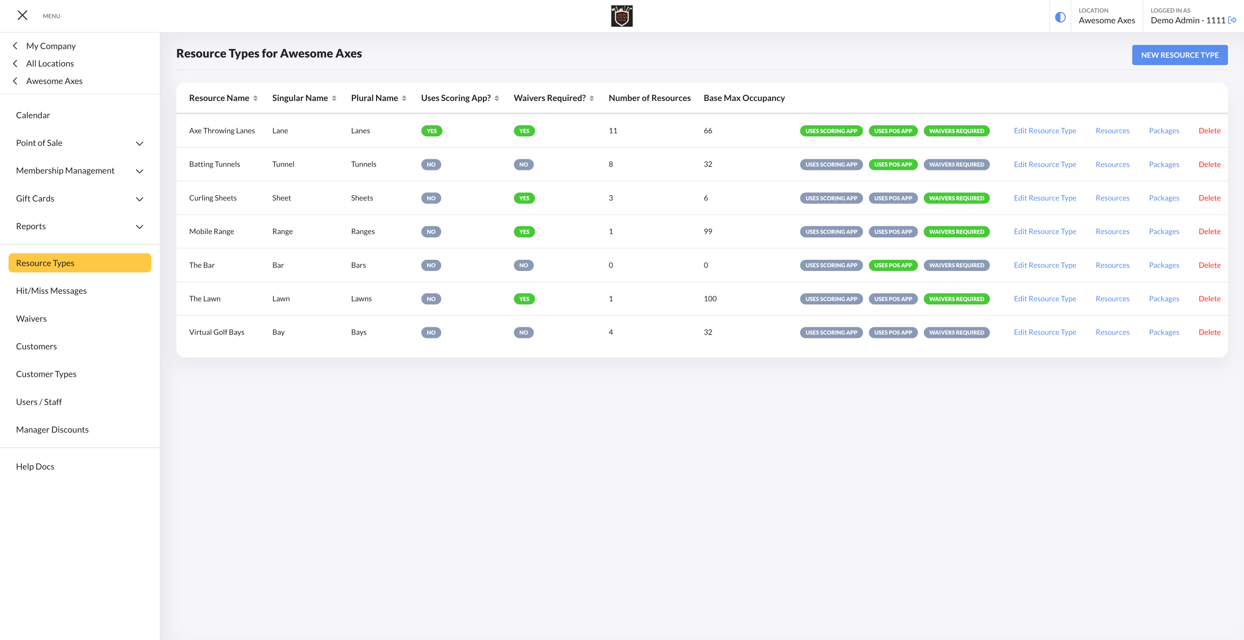Click the New Resource Type button
The image size is (1244, 640).
1179,55
